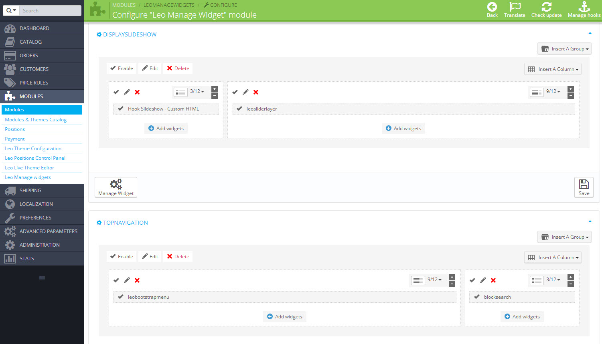
Task: Edit the 9/12 column in TOPNAVIGATION with the pencil
Action: (x=127, y=280)
